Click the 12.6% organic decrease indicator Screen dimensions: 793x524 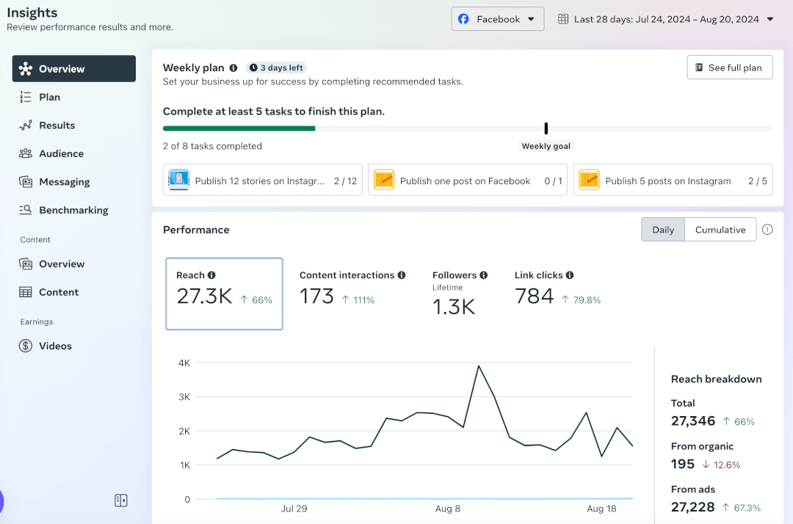pos(721,465)
